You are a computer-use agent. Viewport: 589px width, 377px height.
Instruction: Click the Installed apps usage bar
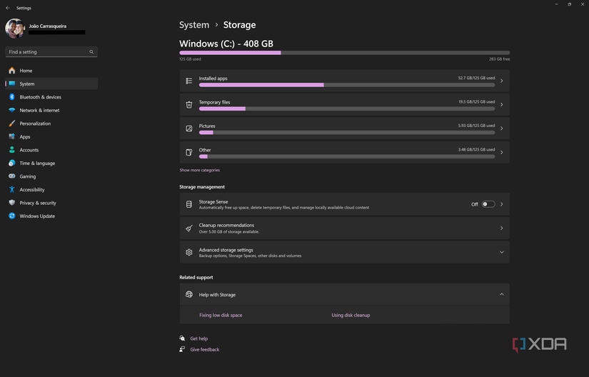[x=347, y=85]
